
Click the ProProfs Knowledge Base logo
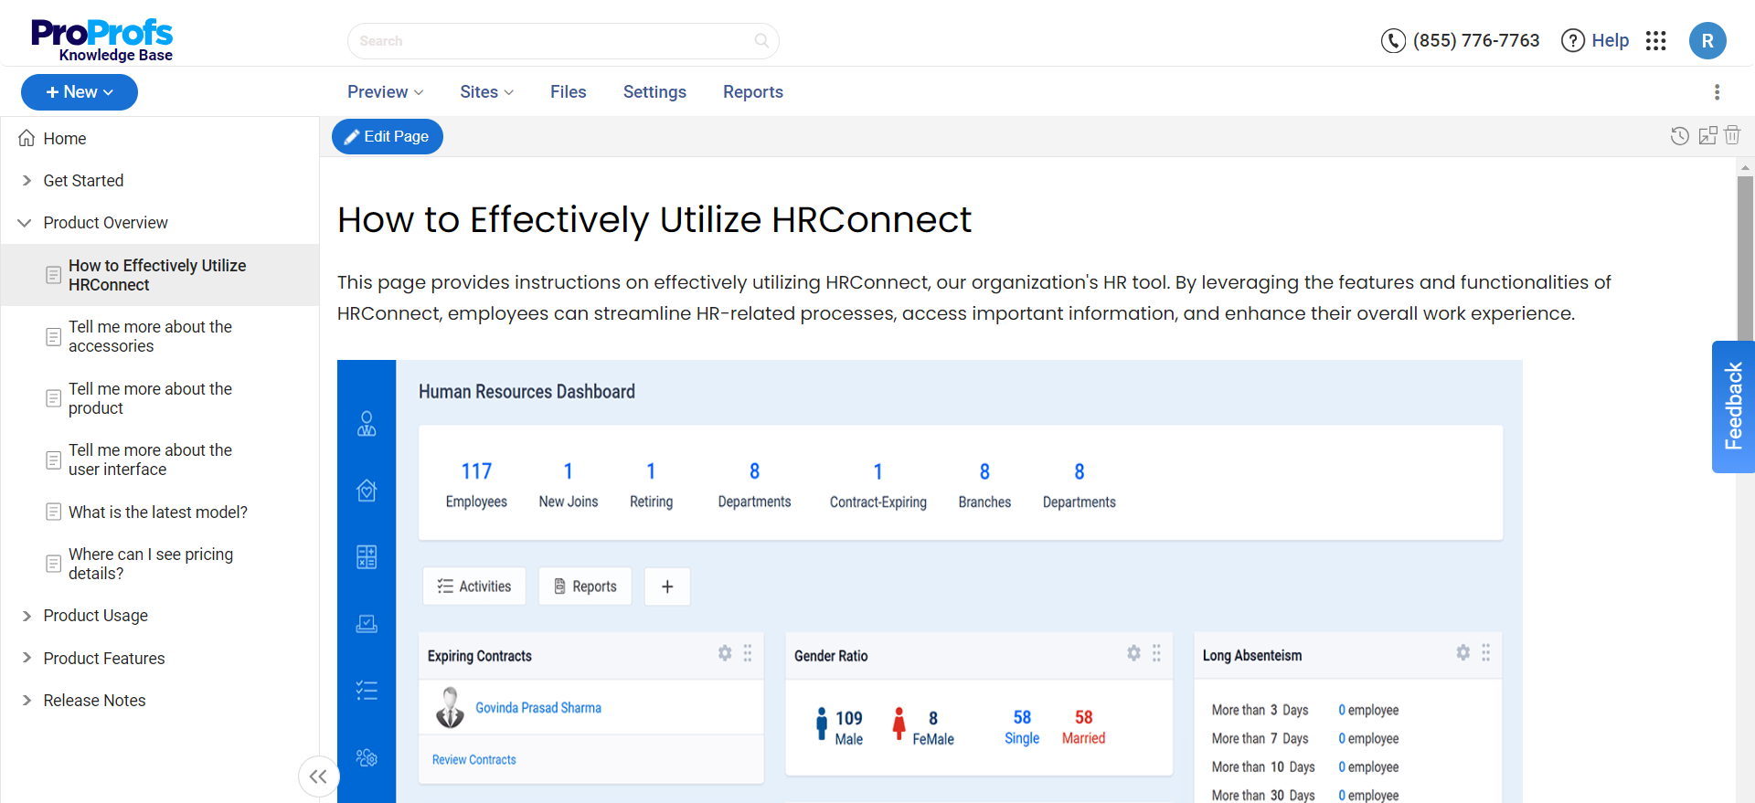(101, 40)
